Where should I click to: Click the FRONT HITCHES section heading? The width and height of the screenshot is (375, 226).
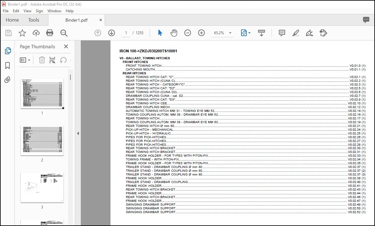click(x=135, y=62)
